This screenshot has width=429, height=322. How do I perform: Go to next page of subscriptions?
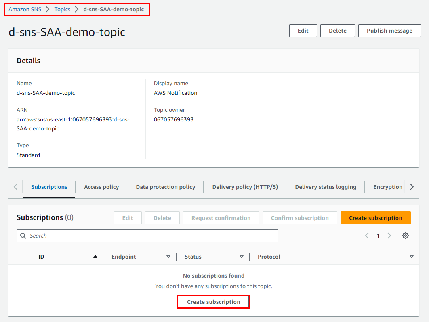click(x=389, y=236)
